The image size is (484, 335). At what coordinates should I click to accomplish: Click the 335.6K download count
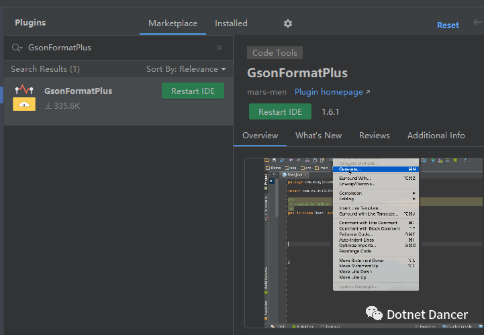click(x=63, y=106)
